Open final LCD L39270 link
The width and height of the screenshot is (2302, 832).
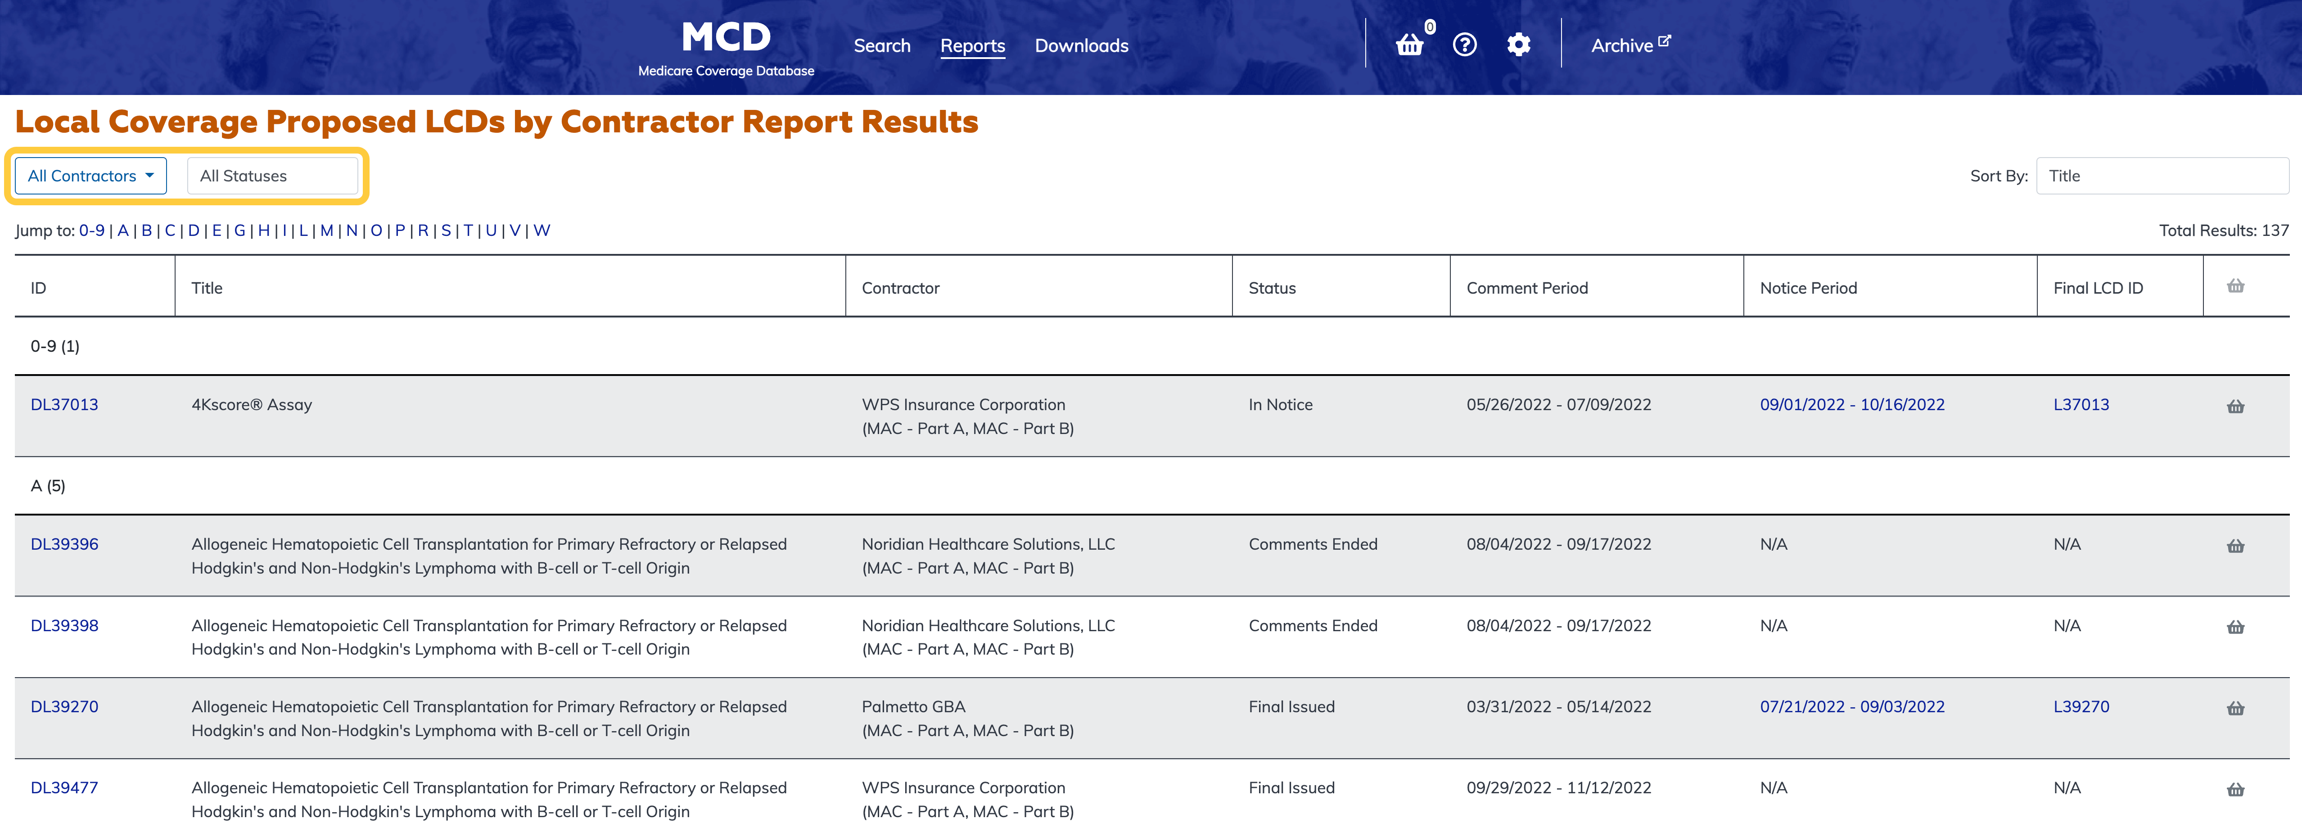pos(2081,707)
